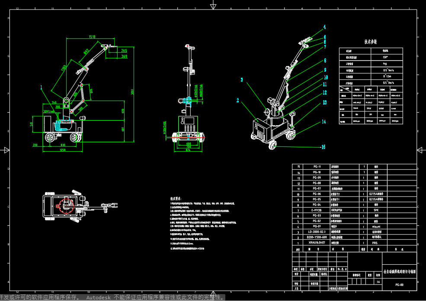Click cyan balloon number 7

click(x=325, y=47)
